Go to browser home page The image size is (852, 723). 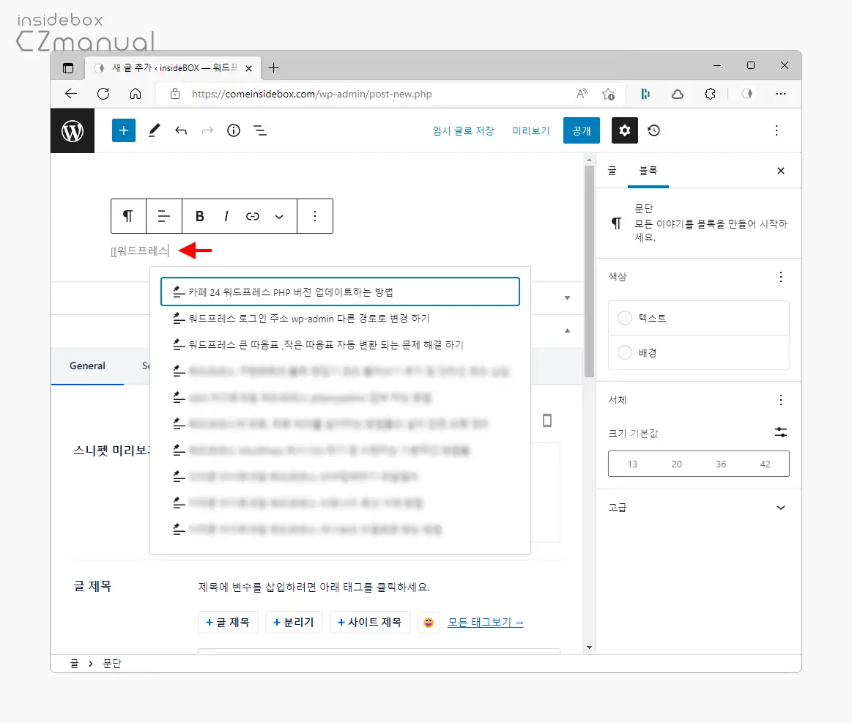tap(136, 94)
